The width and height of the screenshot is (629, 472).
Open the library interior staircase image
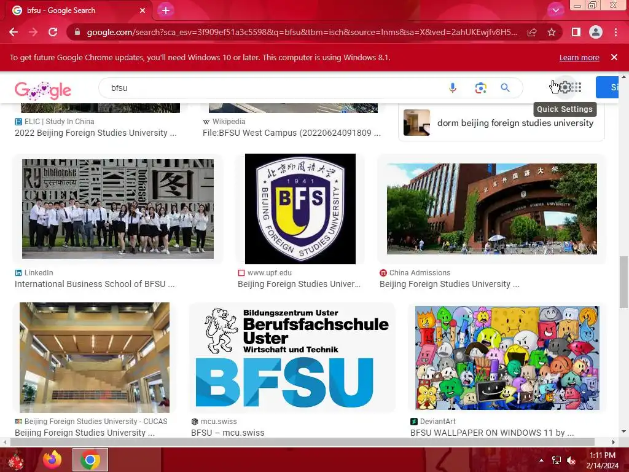pos(94,357)
